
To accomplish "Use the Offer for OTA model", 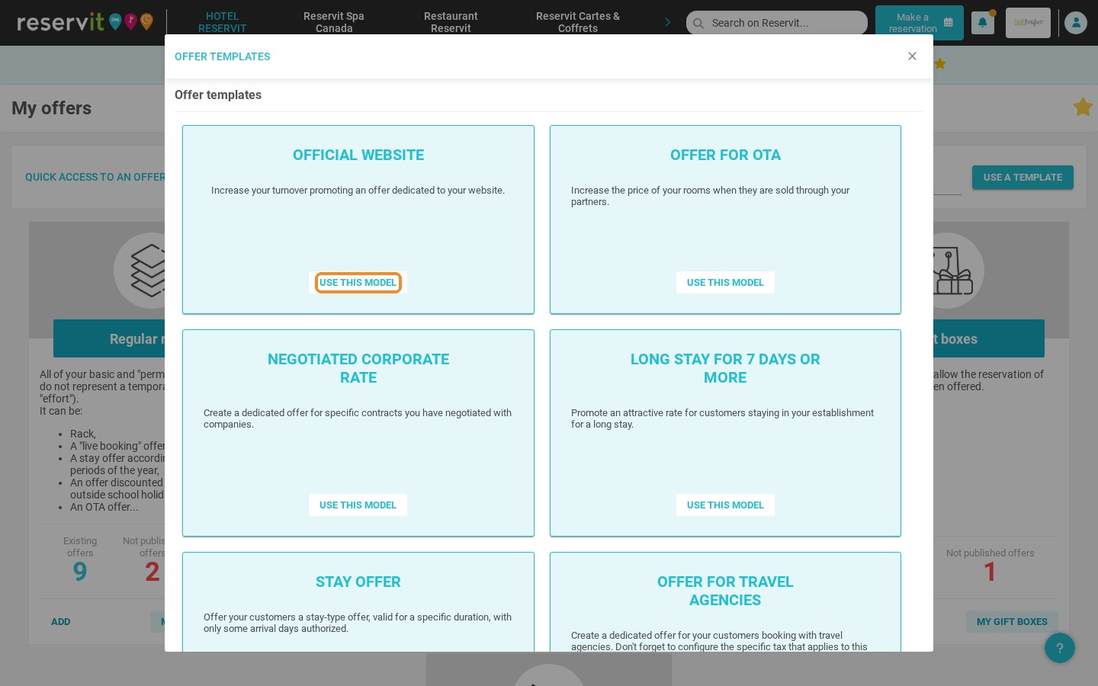I will (725, 283).
